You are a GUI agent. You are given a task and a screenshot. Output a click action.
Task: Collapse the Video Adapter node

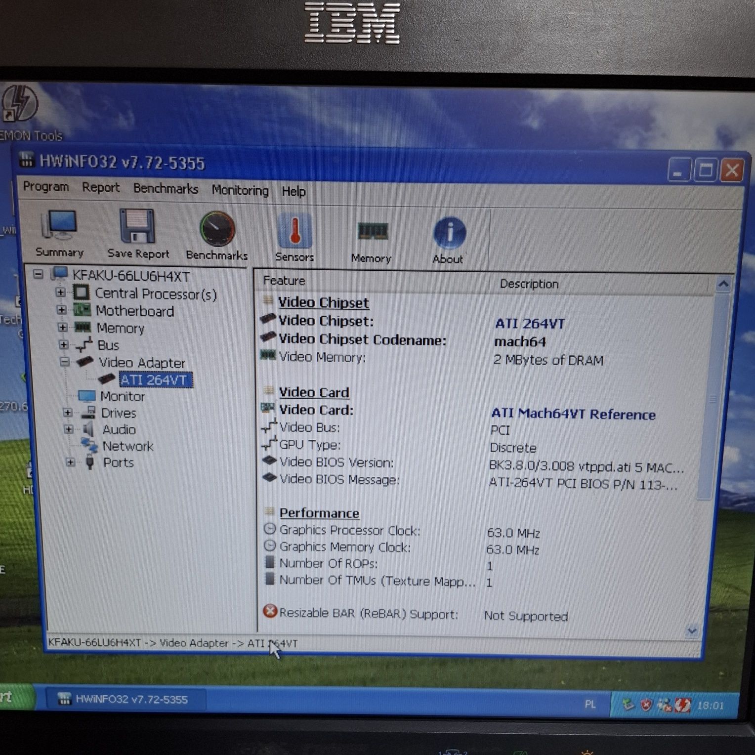tap(65, 362)
